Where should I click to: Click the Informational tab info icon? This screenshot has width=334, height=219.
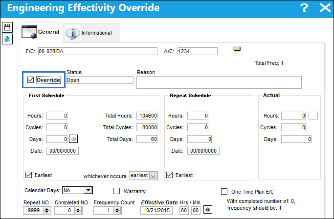point(73,33)
